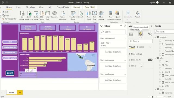This screenshot has height=98, width=174.
Task: Collapse the Visualizations pane
Action: 151,26
